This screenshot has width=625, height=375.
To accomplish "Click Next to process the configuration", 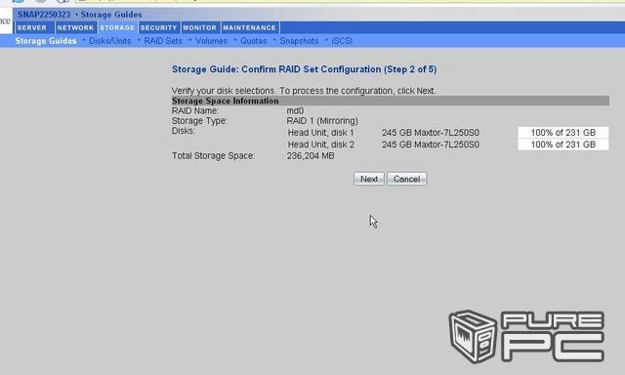I will 369,179.
